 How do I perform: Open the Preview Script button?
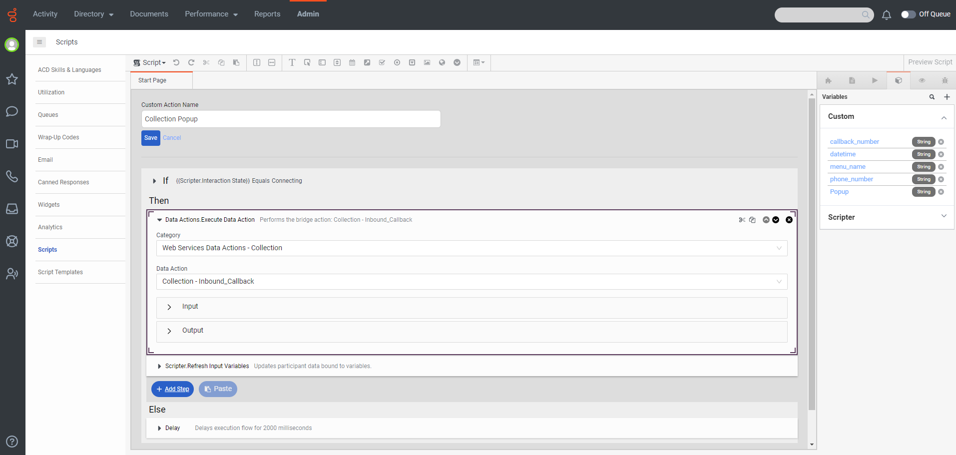(x=930, y=62)
